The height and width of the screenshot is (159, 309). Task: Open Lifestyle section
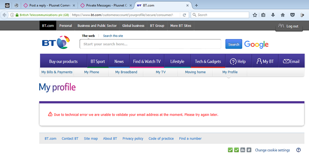(x=177, y=61)
